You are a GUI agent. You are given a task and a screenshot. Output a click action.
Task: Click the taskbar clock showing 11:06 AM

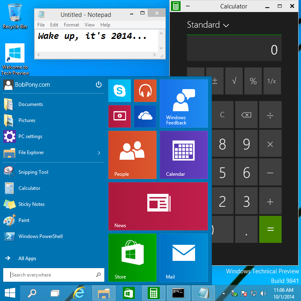(283, 293)
